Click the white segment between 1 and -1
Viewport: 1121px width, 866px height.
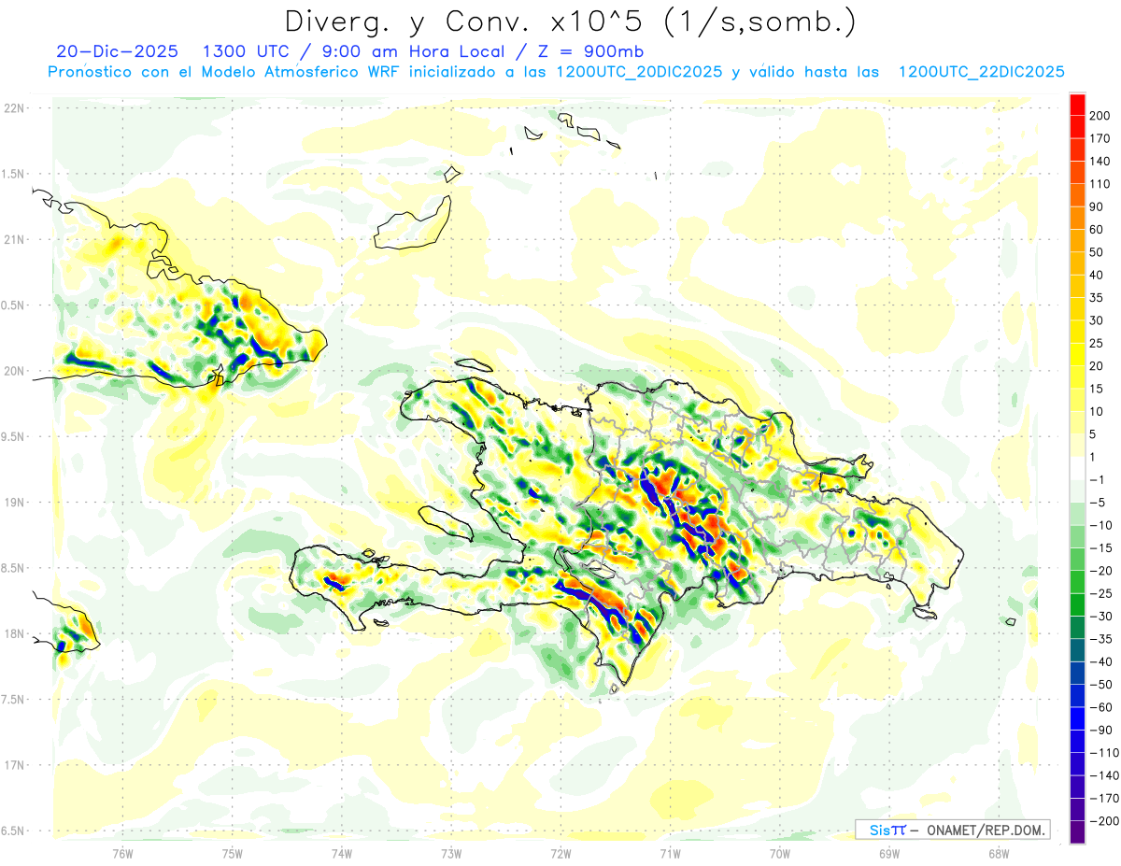(x=1078, y=469)
